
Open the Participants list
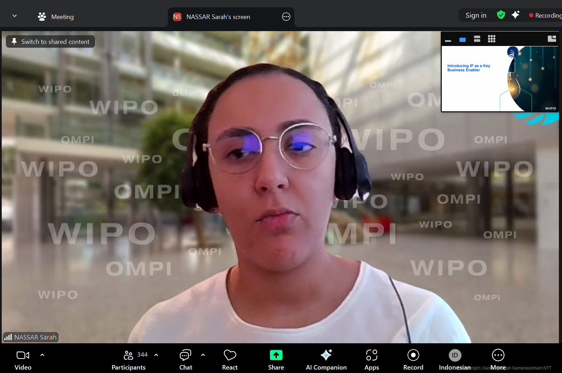(129, 360)
